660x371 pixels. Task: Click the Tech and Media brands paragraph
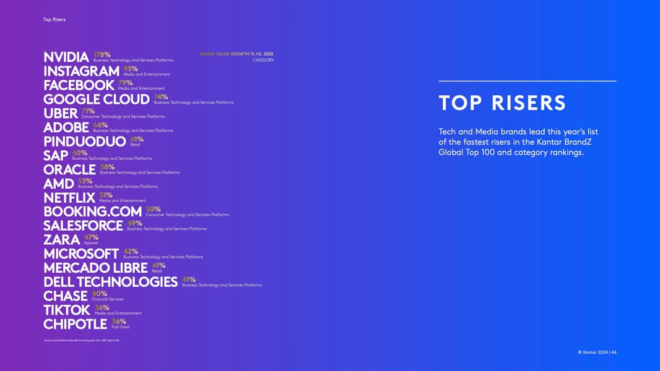pyautogui.click(x=518, y=142)
